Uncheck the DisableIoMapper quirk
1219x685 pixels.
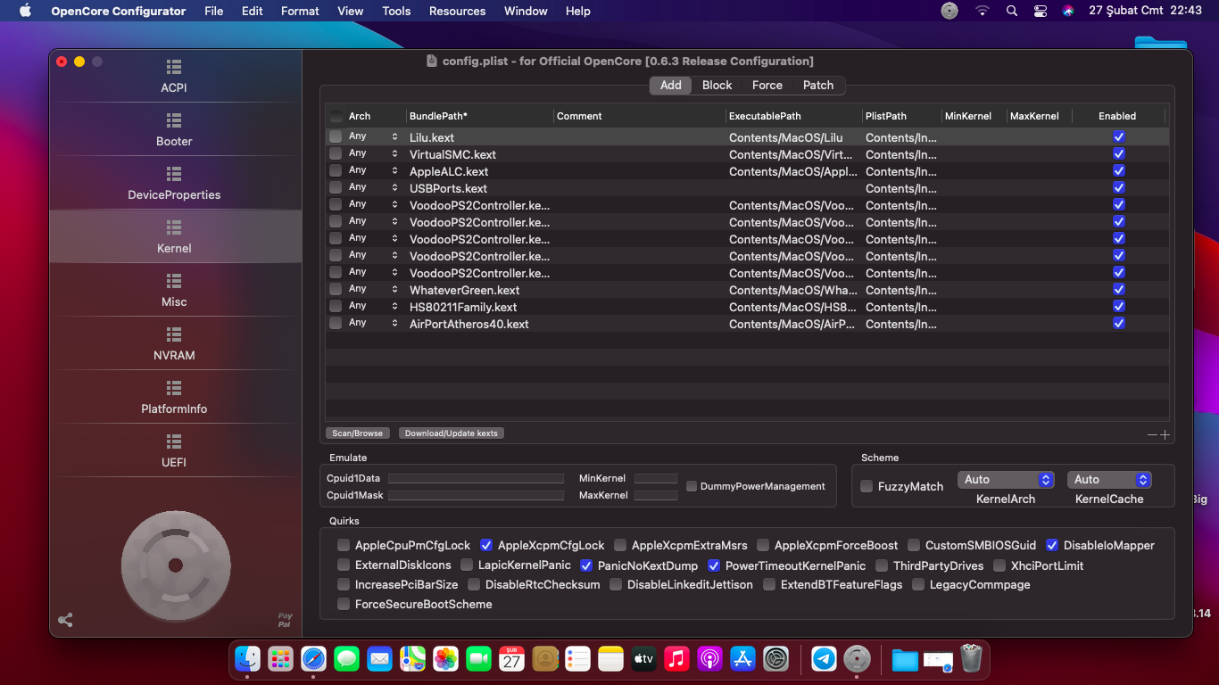(1052, 545)
